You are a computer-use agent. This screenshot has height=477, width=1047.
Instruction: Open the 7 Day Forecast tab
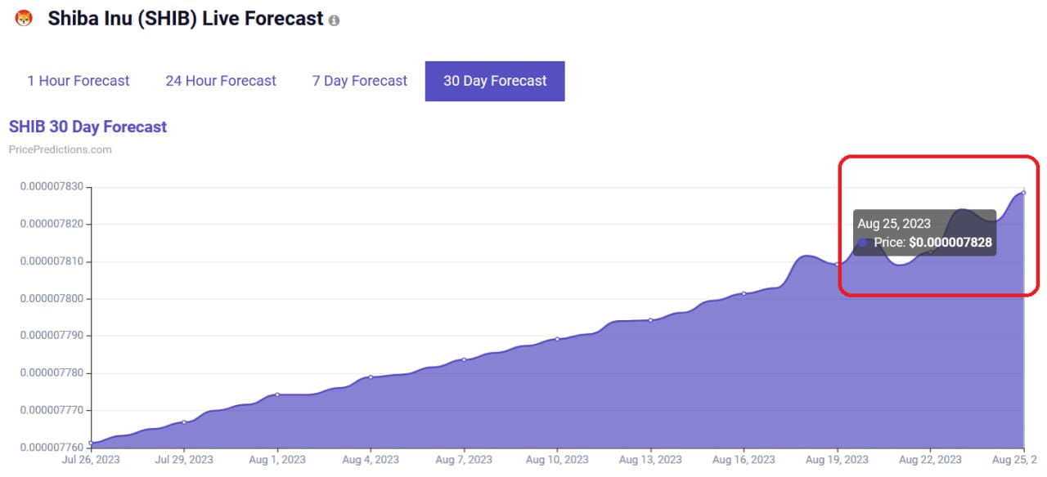click(x=360, y=81)
